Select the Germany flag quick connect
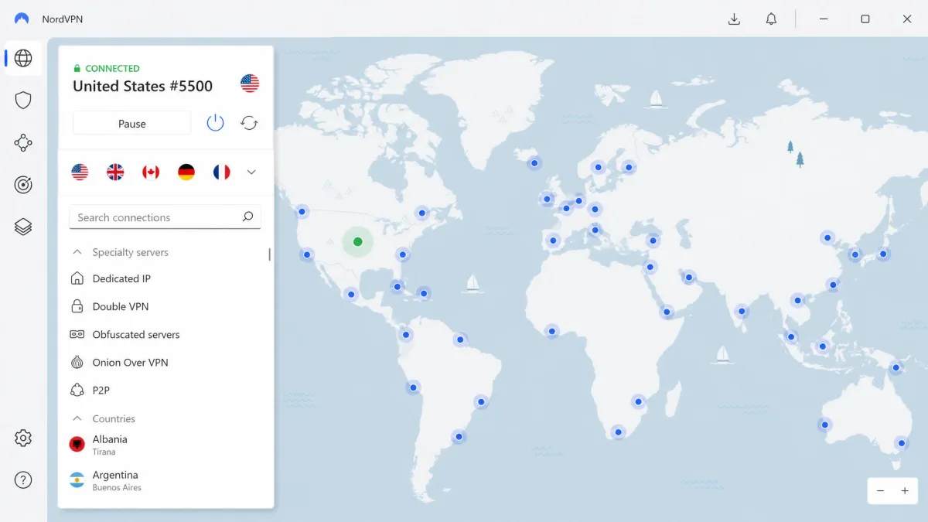The width and height of the screenshot is (928, 522). pyautogui.click(x=186, y=172)
